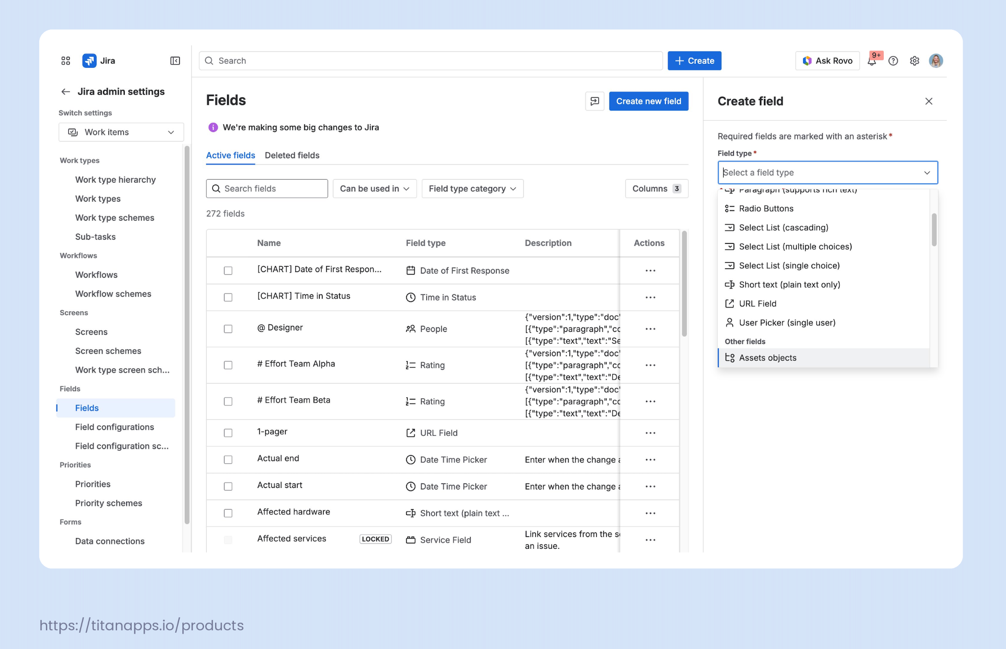Open actions menu for @ Designer row

(650, 329)
